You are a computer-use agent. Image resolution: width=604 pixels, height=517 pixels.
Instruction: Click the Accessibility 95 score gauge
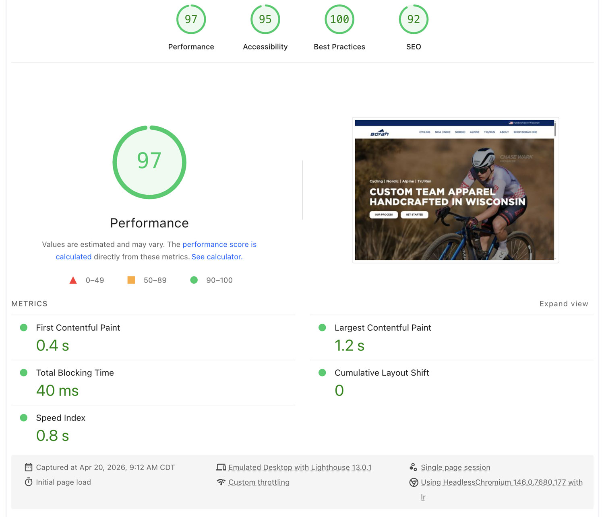(265, 20)
